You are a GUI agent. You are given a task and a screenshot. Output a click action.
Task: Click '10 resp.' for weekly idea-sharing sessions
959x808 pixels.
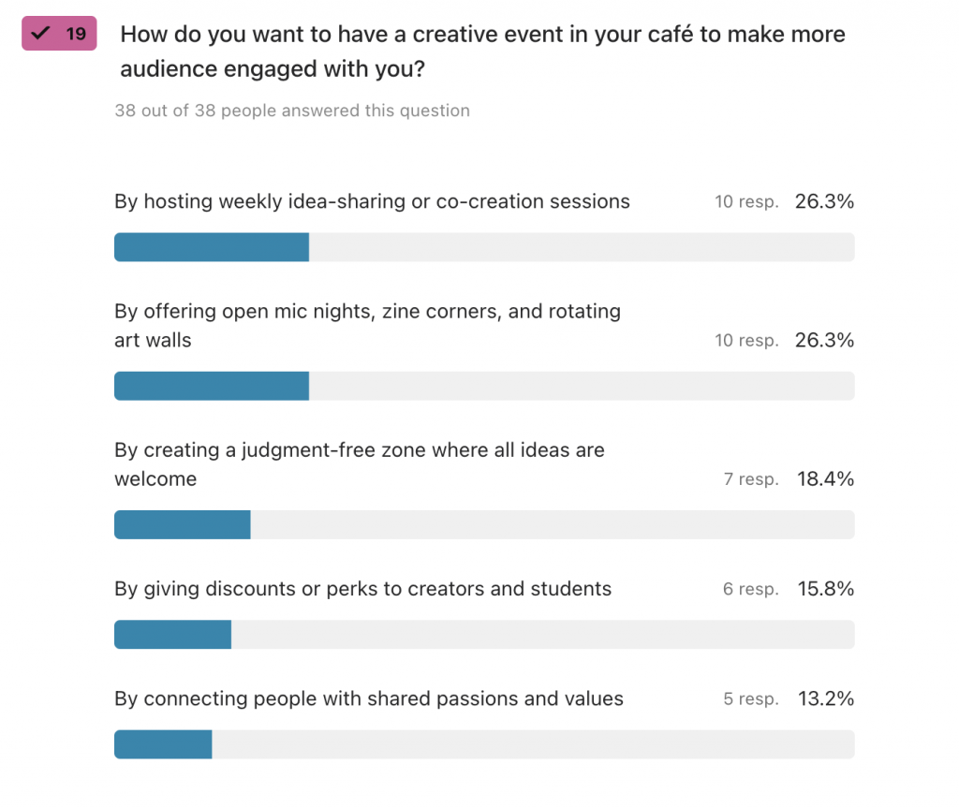(746, 202)
